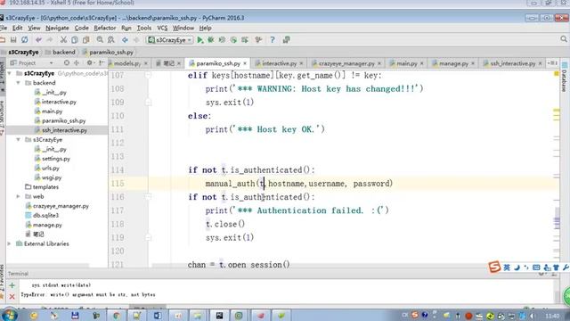Cut selection with the scissors icon
The width and height of the screenshot is (570, 321).
pos(63,39)
